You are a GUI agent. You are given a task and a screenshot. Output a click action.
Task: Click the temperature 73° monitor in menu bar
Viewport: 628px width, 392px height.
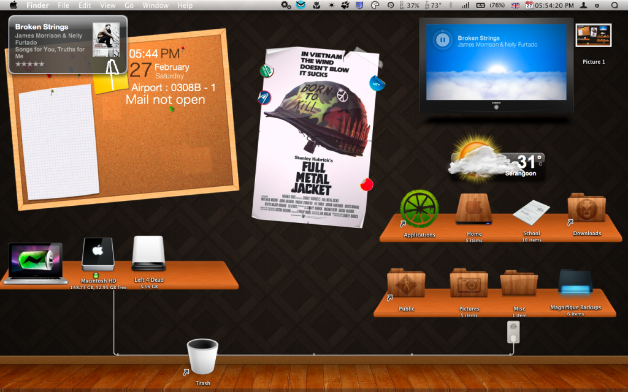click(x=433, y=5)
